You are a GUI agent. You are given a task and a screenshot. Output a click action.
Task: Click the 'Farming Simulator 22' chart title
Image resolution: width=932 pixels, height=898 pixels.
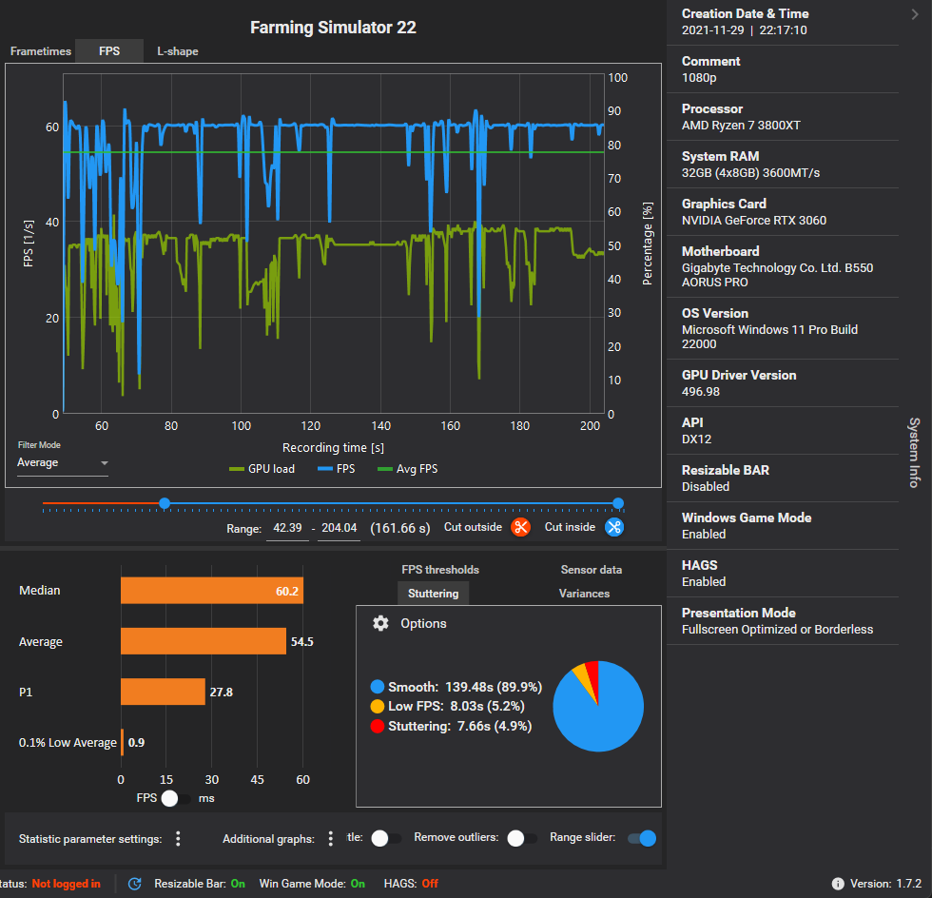(333, 28)
